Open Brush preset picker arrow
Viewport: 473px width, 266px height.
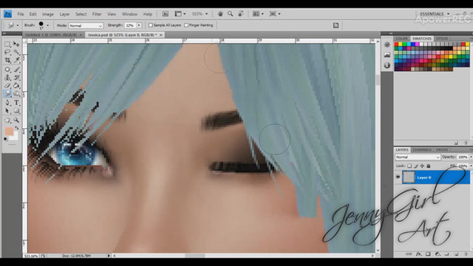(47, 25)
